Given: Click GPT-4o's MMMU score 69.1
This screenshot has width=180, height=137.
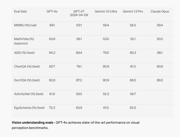Looking at the screenshot, I should pyautogui.click(x=52, y=25).
